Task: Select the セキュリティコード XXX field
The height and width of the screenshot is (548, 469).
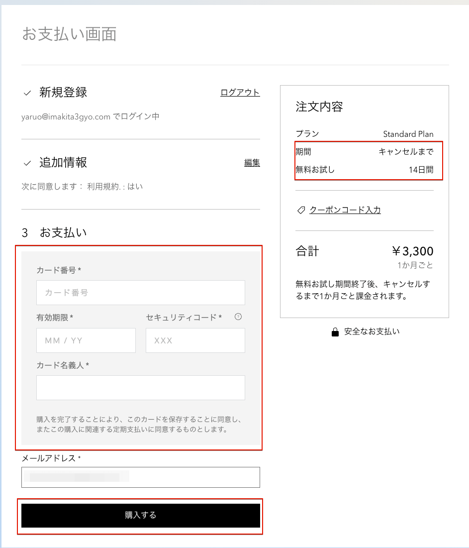Action: [195, 340]
